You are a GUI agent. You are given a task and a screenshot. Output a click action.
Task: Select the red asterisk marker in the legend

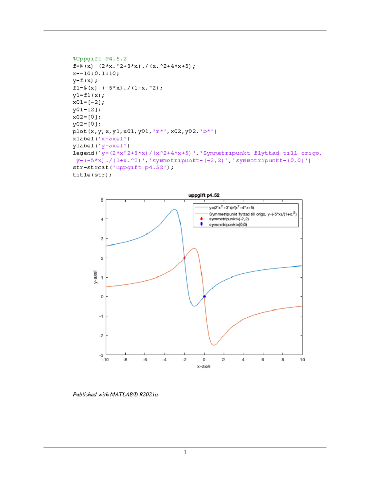coord(202,219)
